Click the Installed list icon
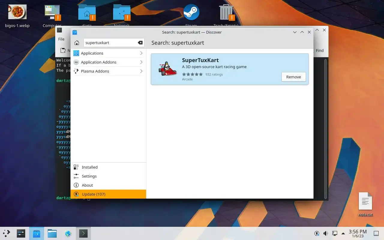 (x=76, y=167)
